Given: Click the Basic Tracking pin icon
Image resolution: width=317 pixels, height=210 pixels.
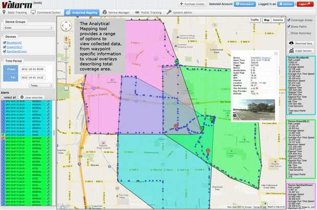Looking at the screenshot, I should tap(4, 12).
